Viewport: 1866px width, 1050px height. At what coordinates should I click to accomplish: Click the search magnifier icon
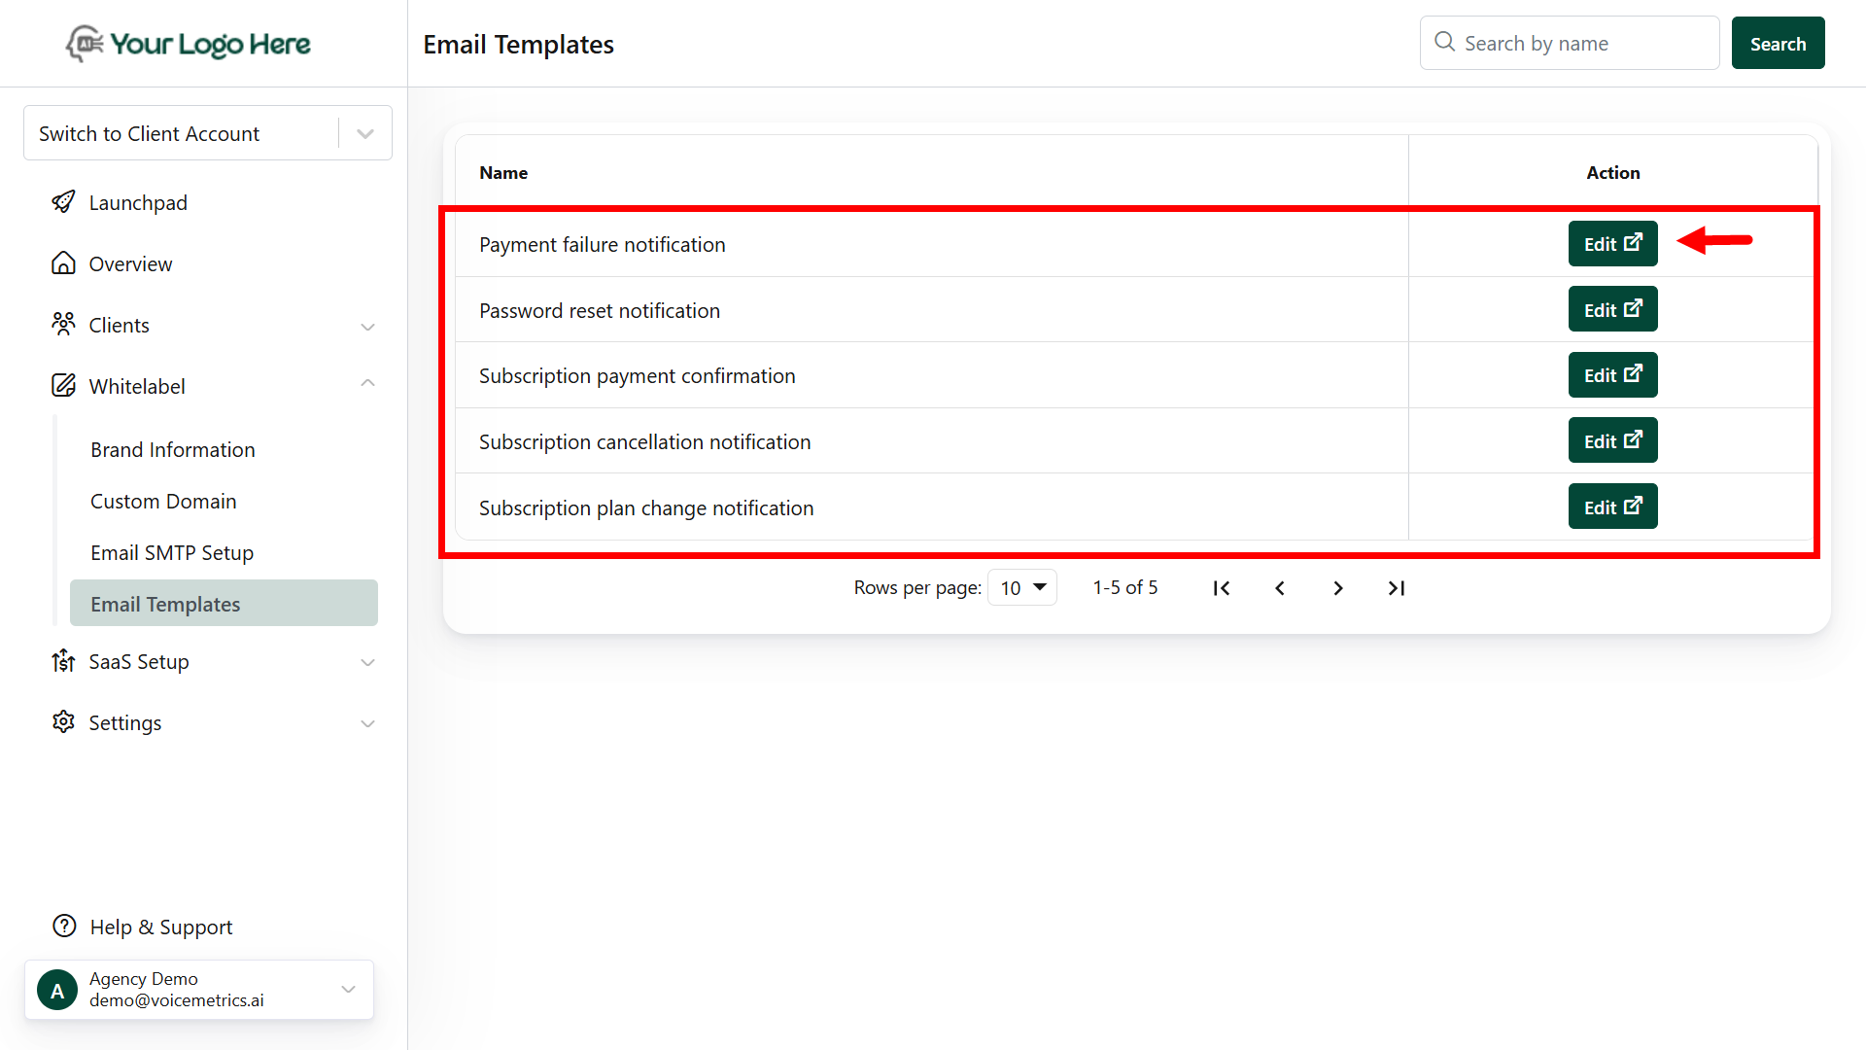1444,43
